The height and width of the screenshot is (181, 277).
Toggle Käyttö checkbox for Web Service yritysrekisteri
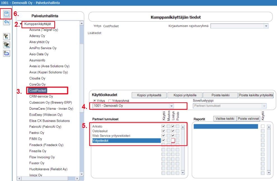tap(163, 136)
